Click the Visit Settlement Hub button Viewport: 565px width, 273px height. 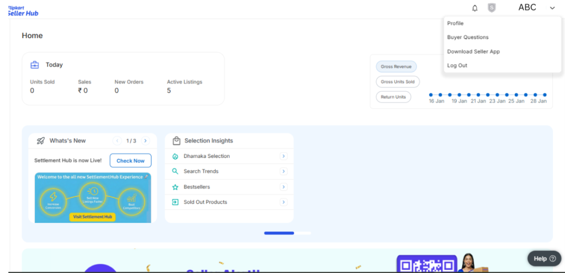[x=93, y=217]
